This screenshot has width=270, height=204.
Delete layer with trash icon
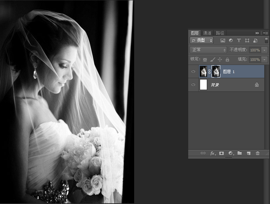click(x=257, y=153)
